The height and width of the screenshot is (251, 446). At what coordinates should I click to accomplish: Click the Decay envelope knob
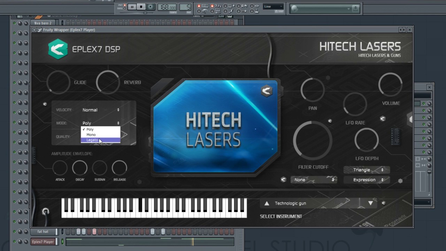pyautogui.click(x=80, y=168)
